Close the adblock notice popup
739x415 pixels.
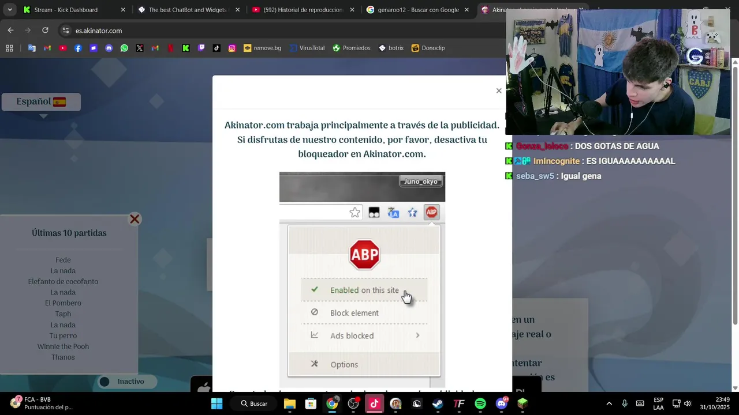(499, 90)
